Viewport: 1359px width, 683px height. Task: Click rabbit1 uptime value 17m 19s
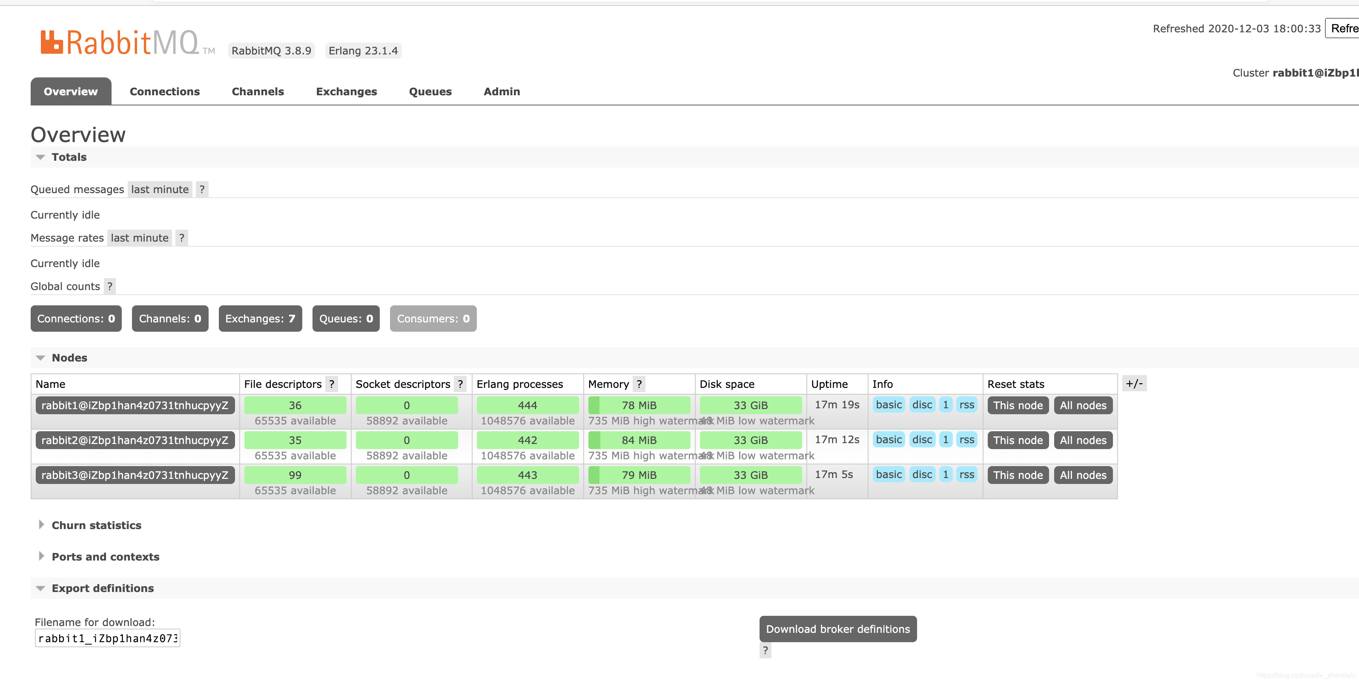(x=837, y=405)
